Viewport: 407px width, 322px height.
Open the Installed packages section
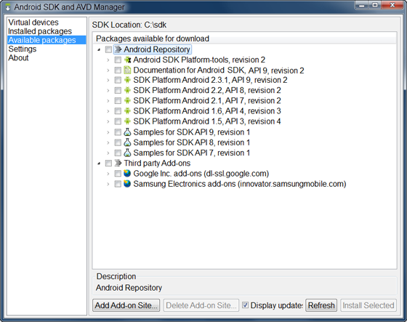pos(40,31)
